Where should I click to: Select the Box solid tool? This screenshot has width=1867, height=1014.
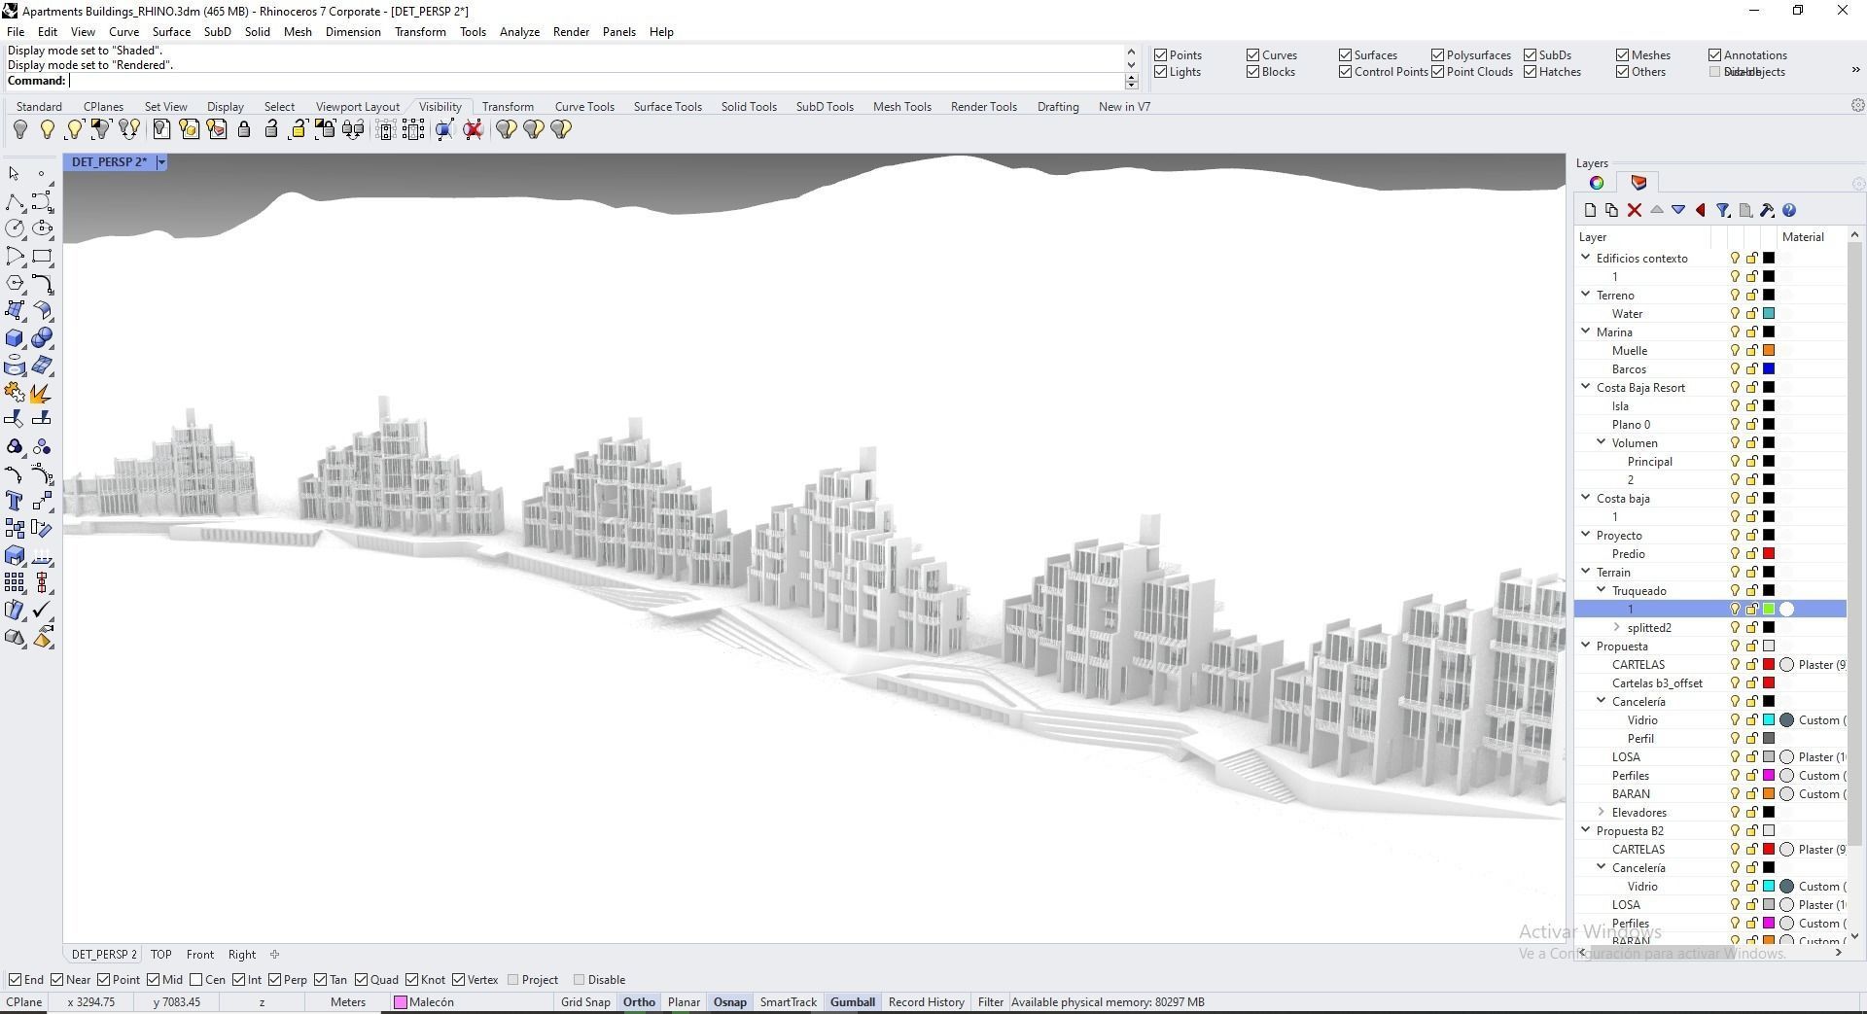pos(15,338)
